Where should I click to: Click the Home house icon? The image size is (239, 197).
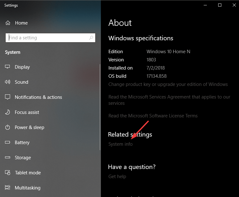tap(8, 23)
